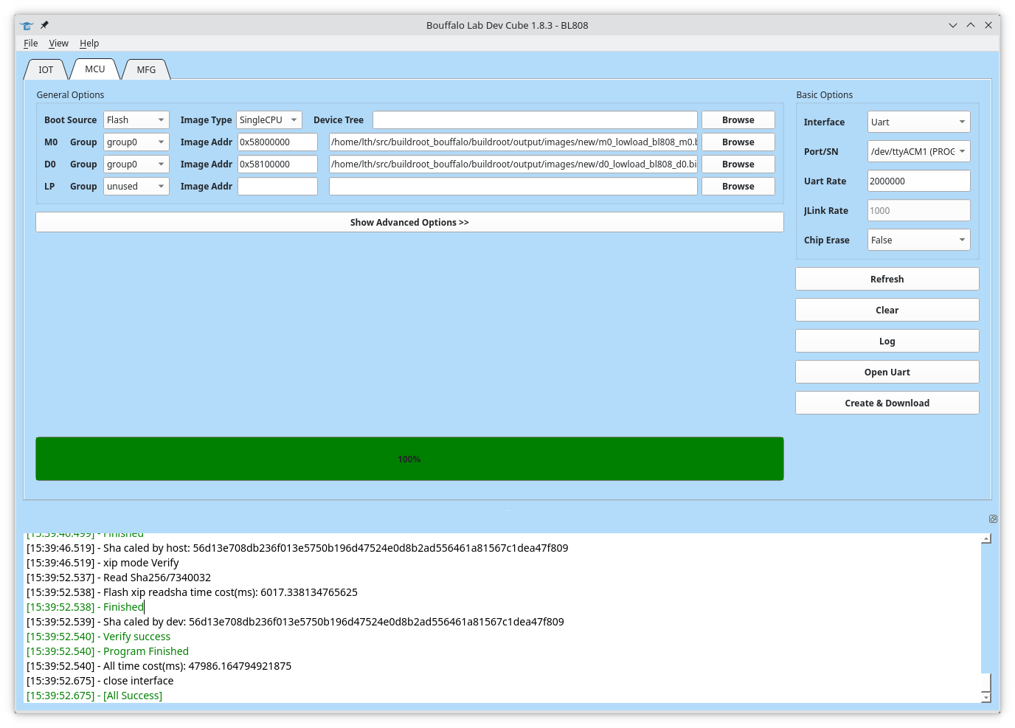Open the Chip Erase dropdown
1015x728 pixels.
(x=918, y=240)
